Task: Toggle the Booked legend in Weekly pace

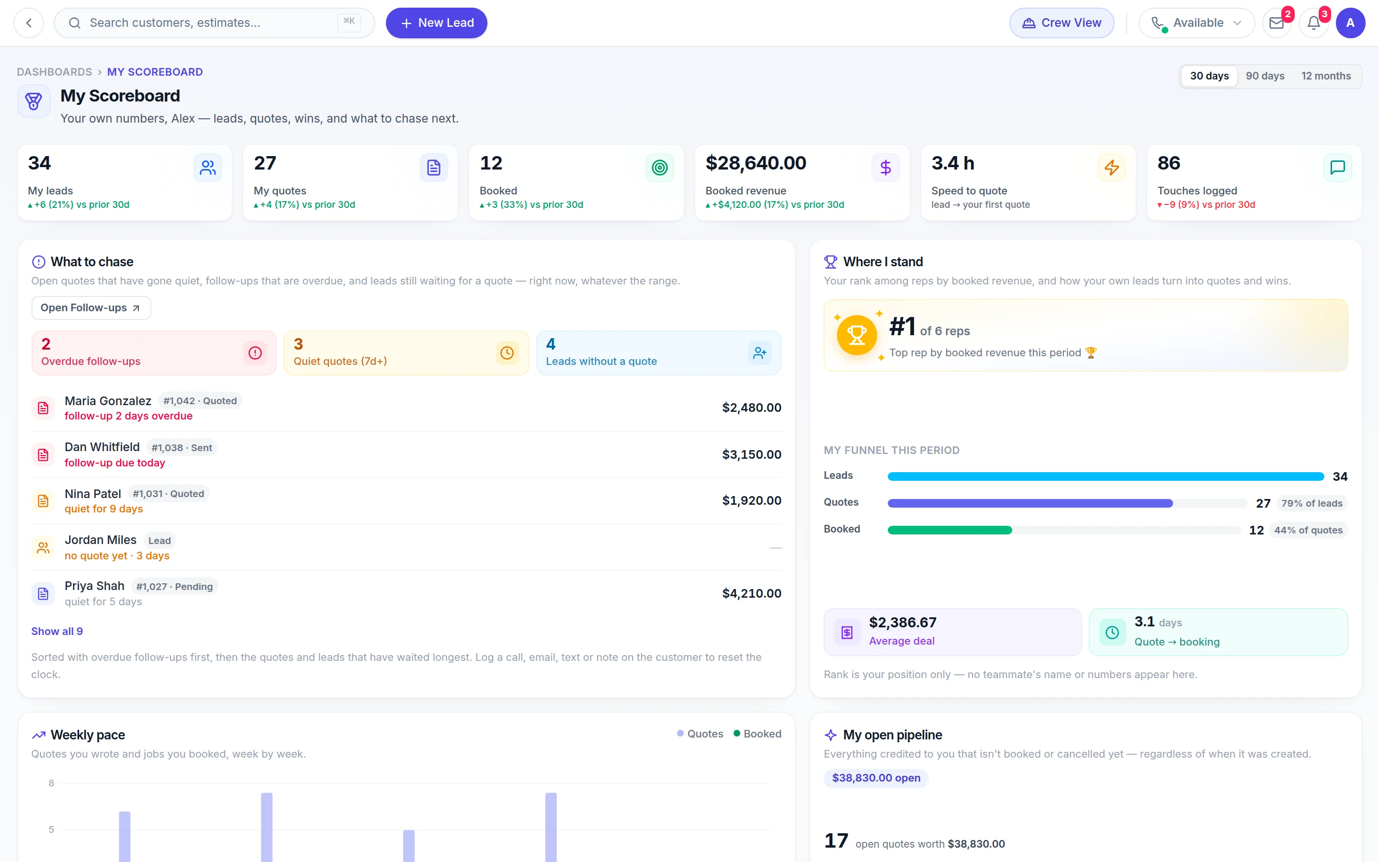Action: [757, 734]
